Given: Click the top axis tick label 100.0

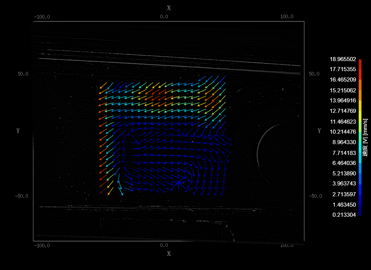Looking at the screenshot, I should coord(286,16).
